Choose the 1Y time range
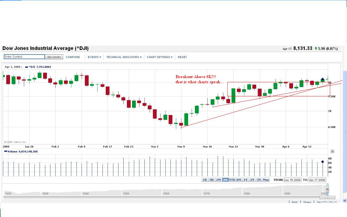The height and width of the screenshot is (217, 347). pos(246,180)
